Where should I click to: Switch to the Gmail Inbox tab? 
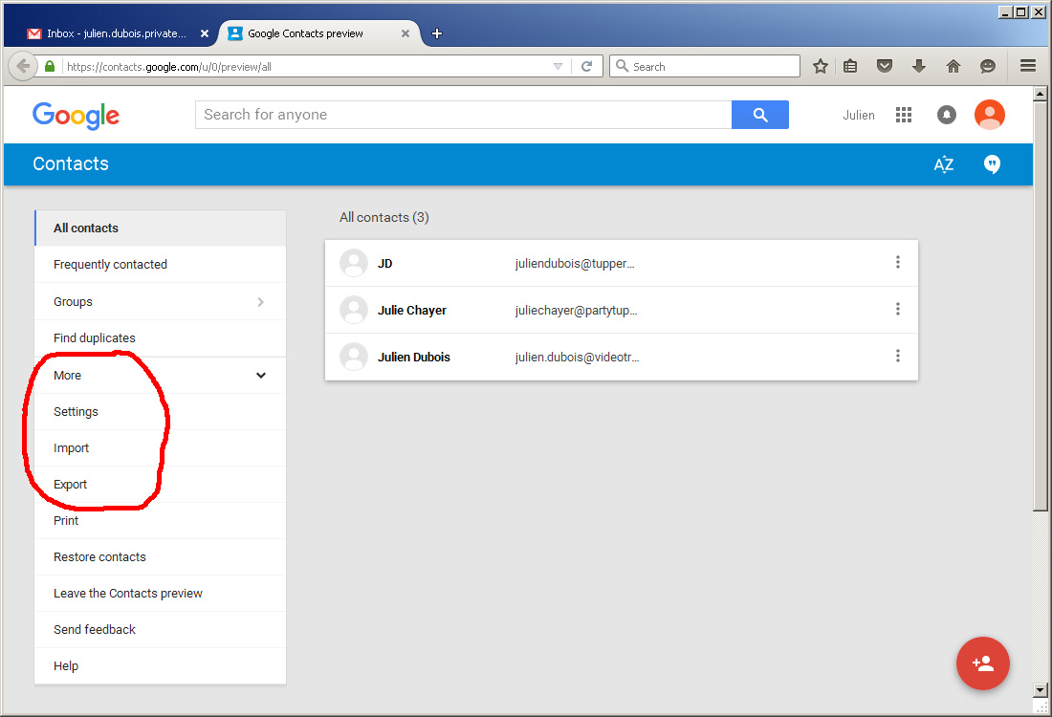117,33
